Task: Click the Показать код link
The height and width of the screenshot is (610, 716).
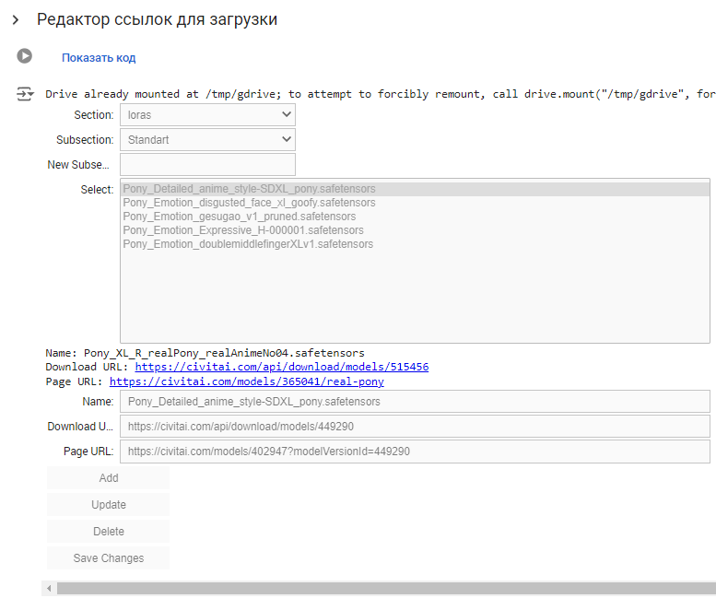Action: (x=99, y=58)
